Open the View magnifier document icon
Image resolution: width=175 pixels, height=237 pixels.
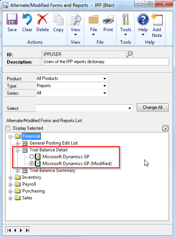tap(75, 19)
